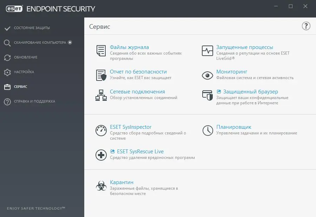
Task: Select the Отчет по безопасности report icon
Action: 101,75
